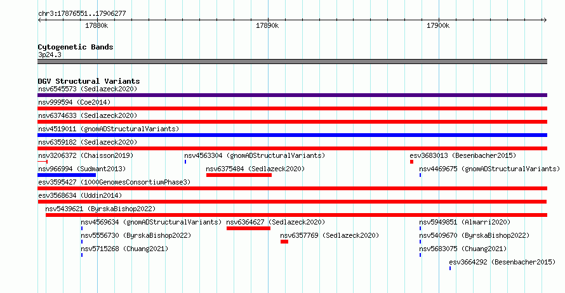This screenshot has height=293, width=565.
Task: Select the blue nsv4569634 variant marker
Action: [82, 228]
